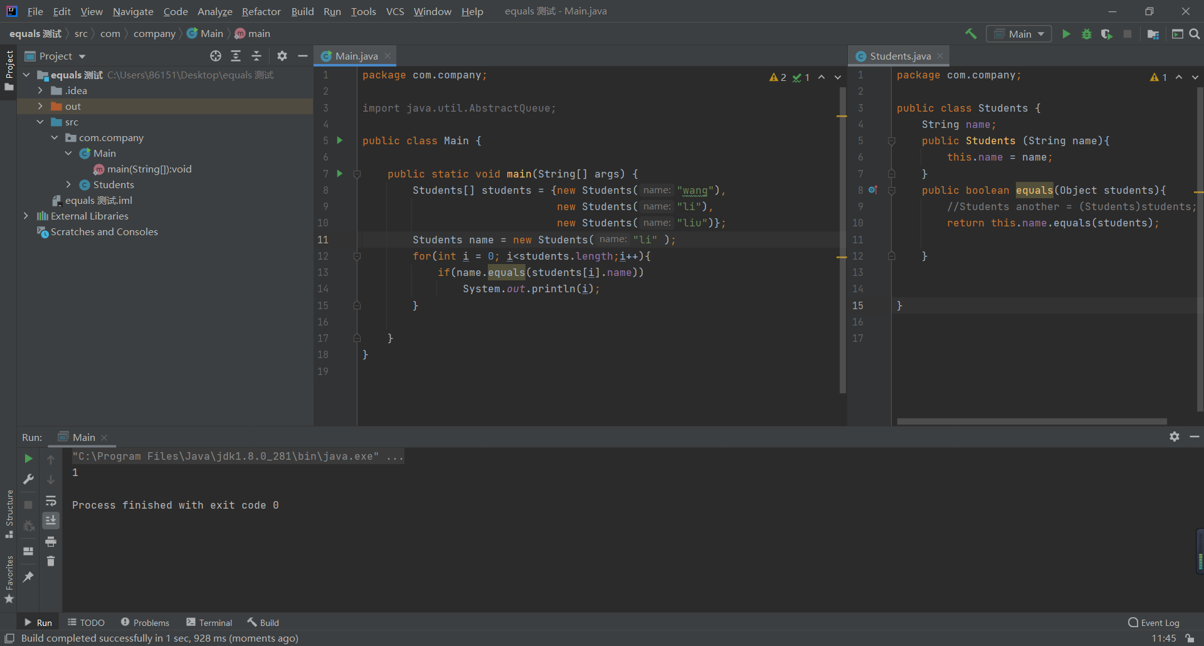This screenshot has width=1204, height=646.
Task: Start debugging with the bug icon
Action: (x=1087, y=34)
